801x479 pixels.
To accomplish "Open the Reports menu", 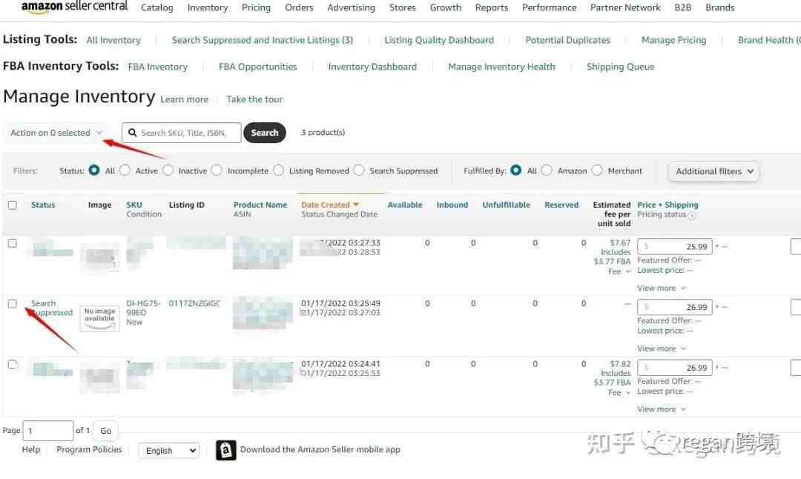I will coord(492,7).
